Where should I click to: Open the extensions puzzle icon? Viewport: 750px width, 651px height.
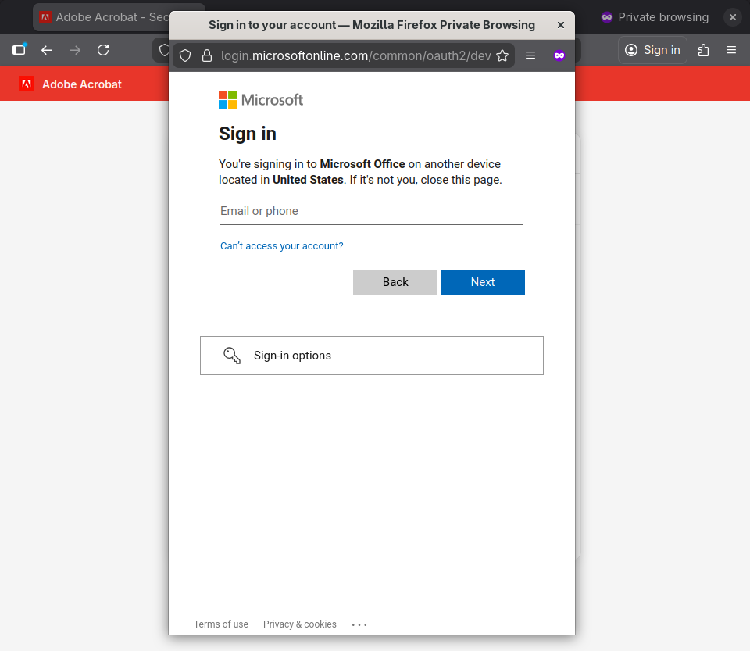703,50
